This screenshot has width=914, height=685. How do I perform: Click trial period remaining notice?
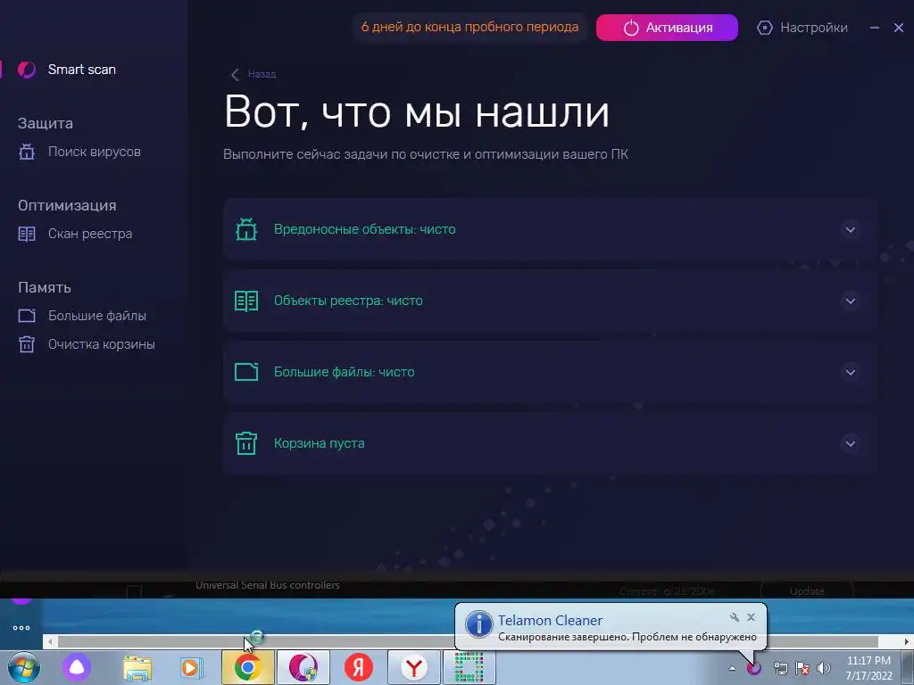pos(469,27)
